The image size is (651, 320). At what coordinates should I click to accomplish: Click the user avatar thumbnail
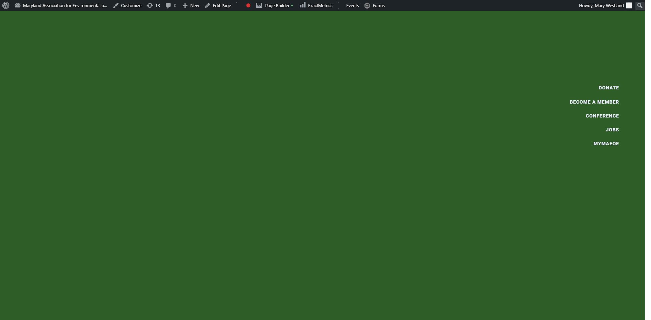(x=629, y=5)
